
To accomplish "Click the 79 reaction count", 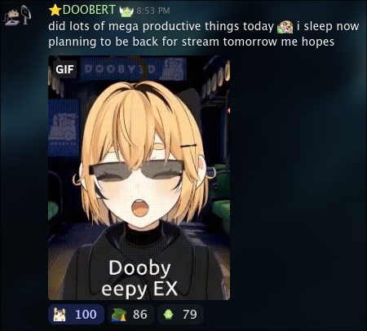I will pyautogui.click(x=190, y=315).
